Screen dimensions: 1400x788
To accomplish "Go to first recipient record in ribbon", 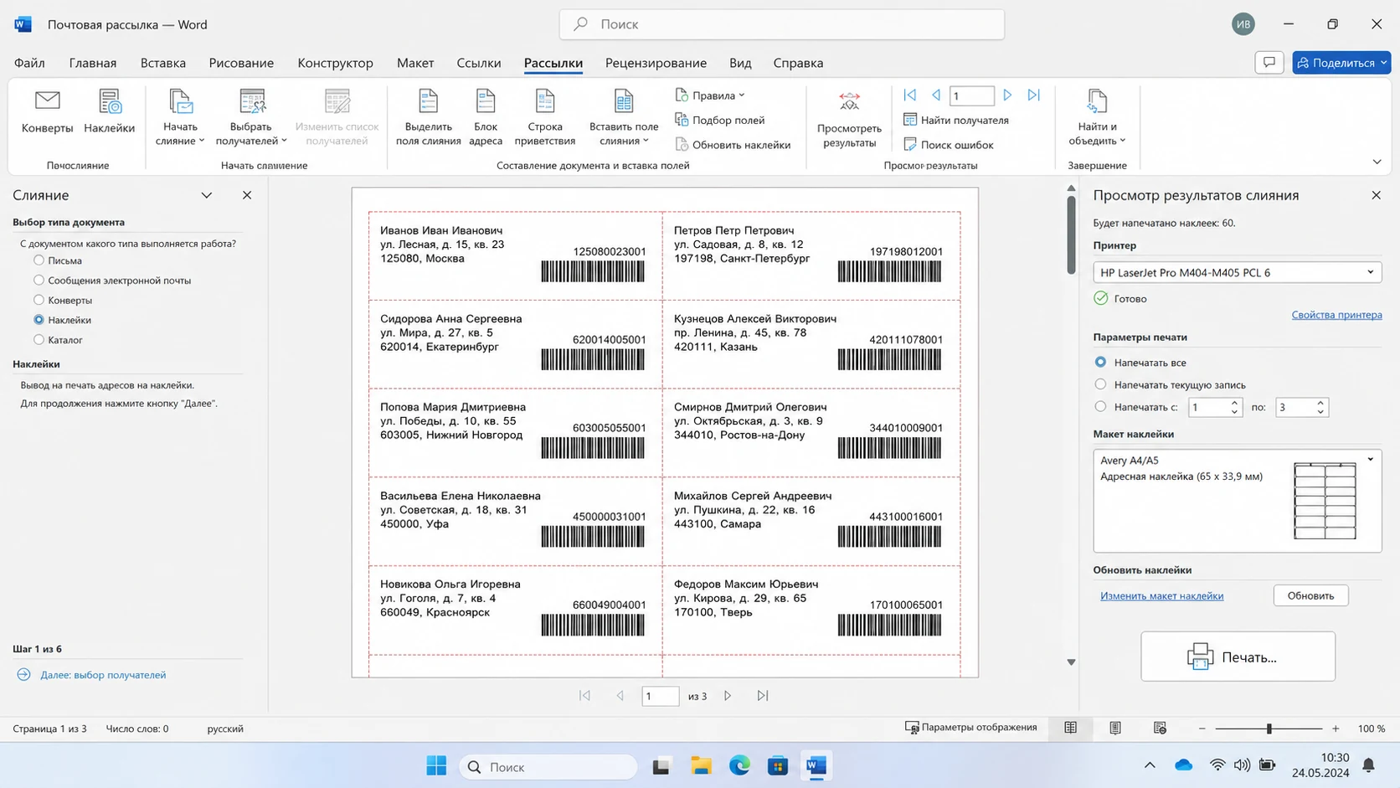I will click(x=910, y=95).
